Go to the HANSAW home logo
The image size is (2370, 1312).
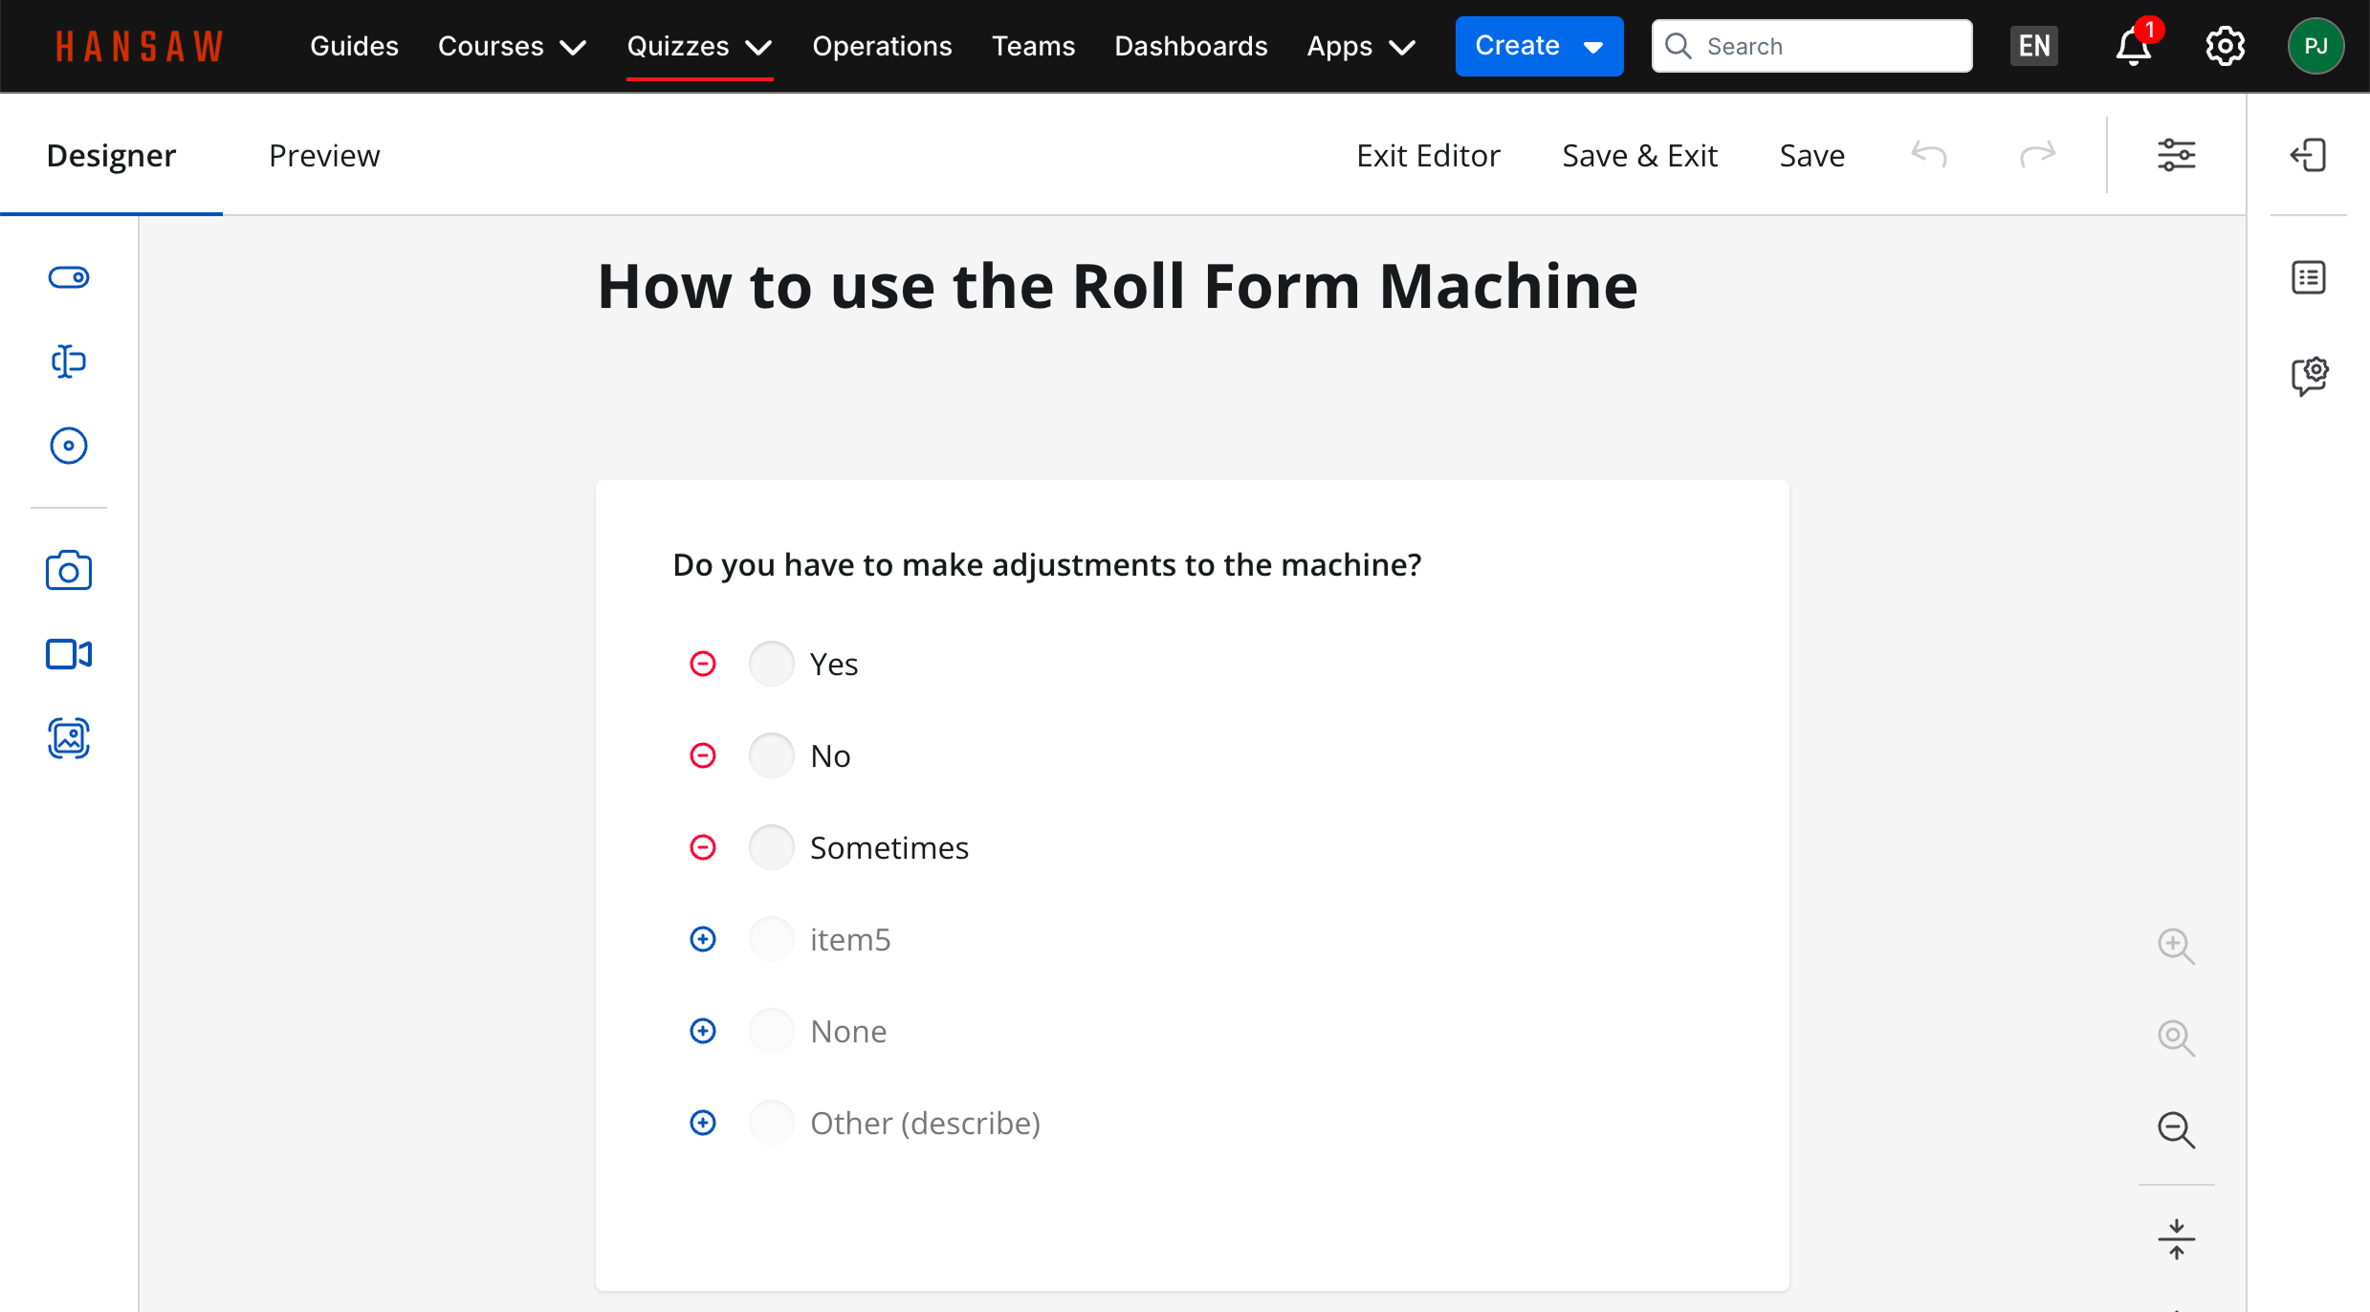[140, 46]
